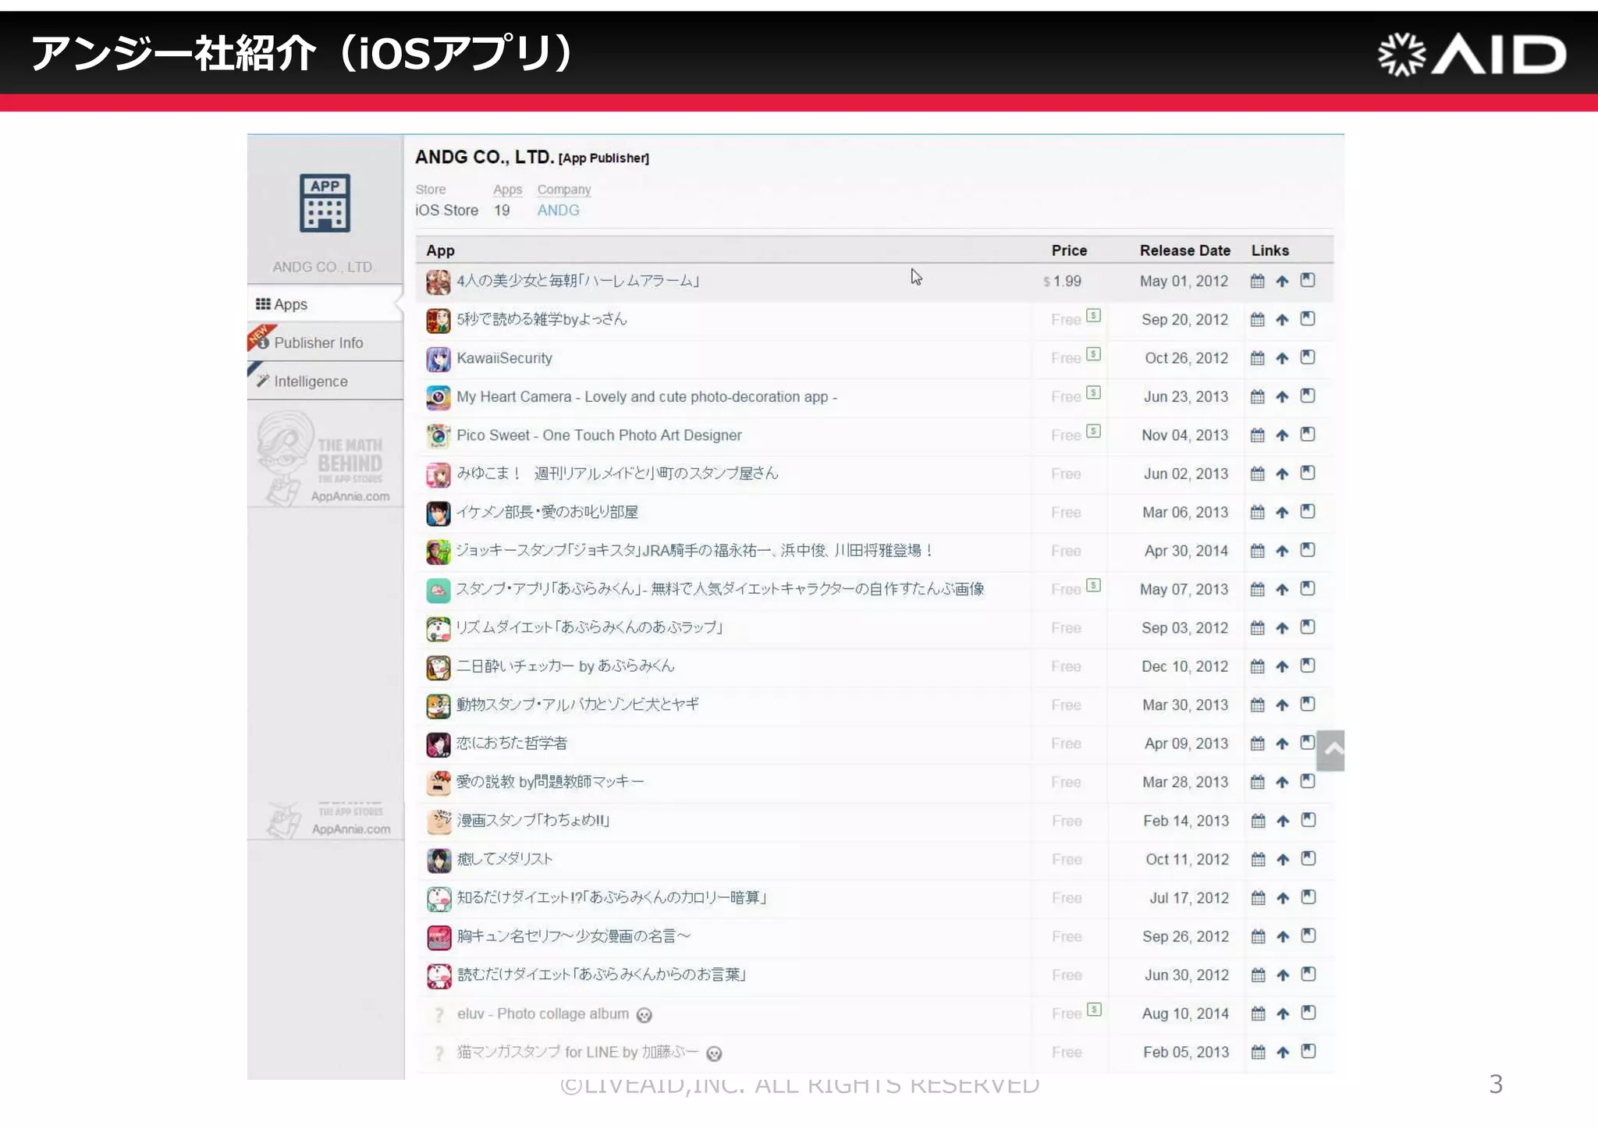
Task: Click calendar icon in Pico Sweet row
Action: pyautogui.click(x=1257, y=435)
